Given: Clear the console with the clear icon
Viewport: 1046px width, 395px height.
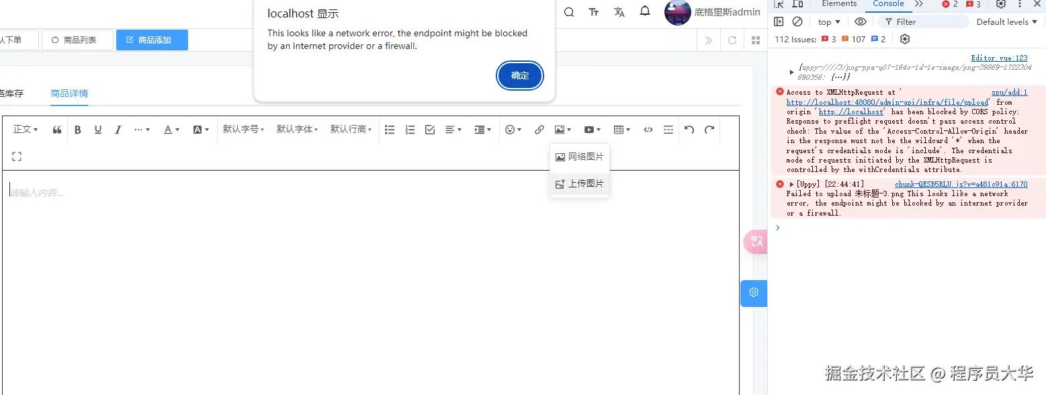Looking at the screenshot, I should (797, 21).
